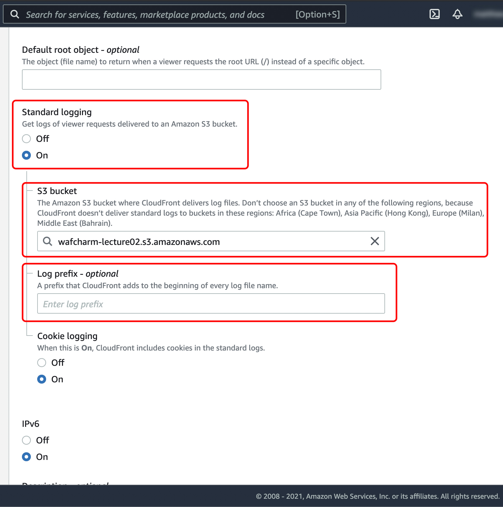
Task: Click the search icon inside the S3 bucket field
Action: coord(48,241)
